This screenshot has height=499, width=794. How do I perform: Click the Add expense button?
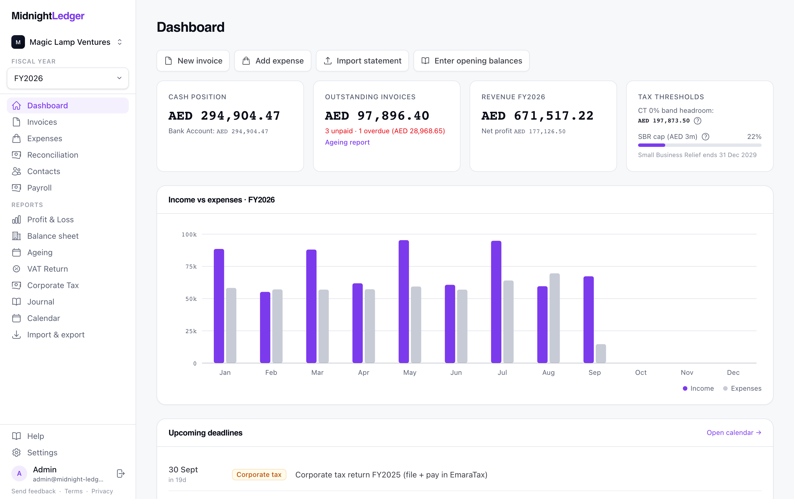(273, 61)
